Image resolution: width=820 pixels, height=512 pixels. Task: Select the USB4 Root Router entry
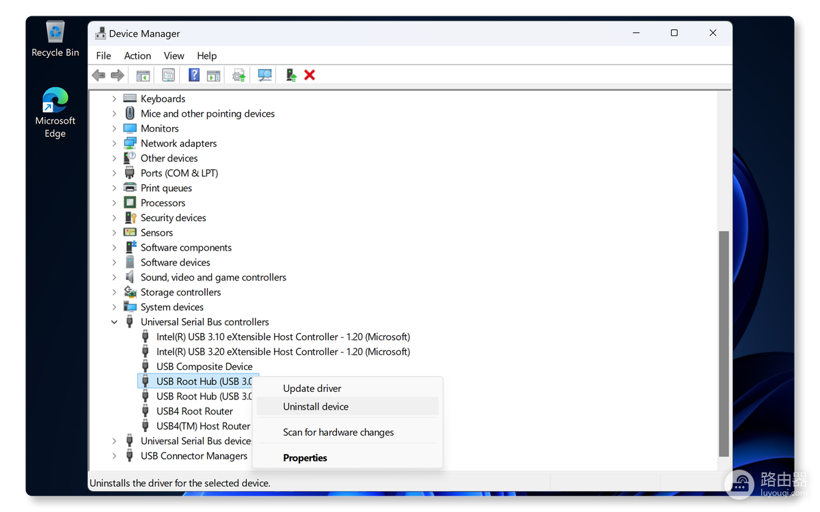[195, 411]
